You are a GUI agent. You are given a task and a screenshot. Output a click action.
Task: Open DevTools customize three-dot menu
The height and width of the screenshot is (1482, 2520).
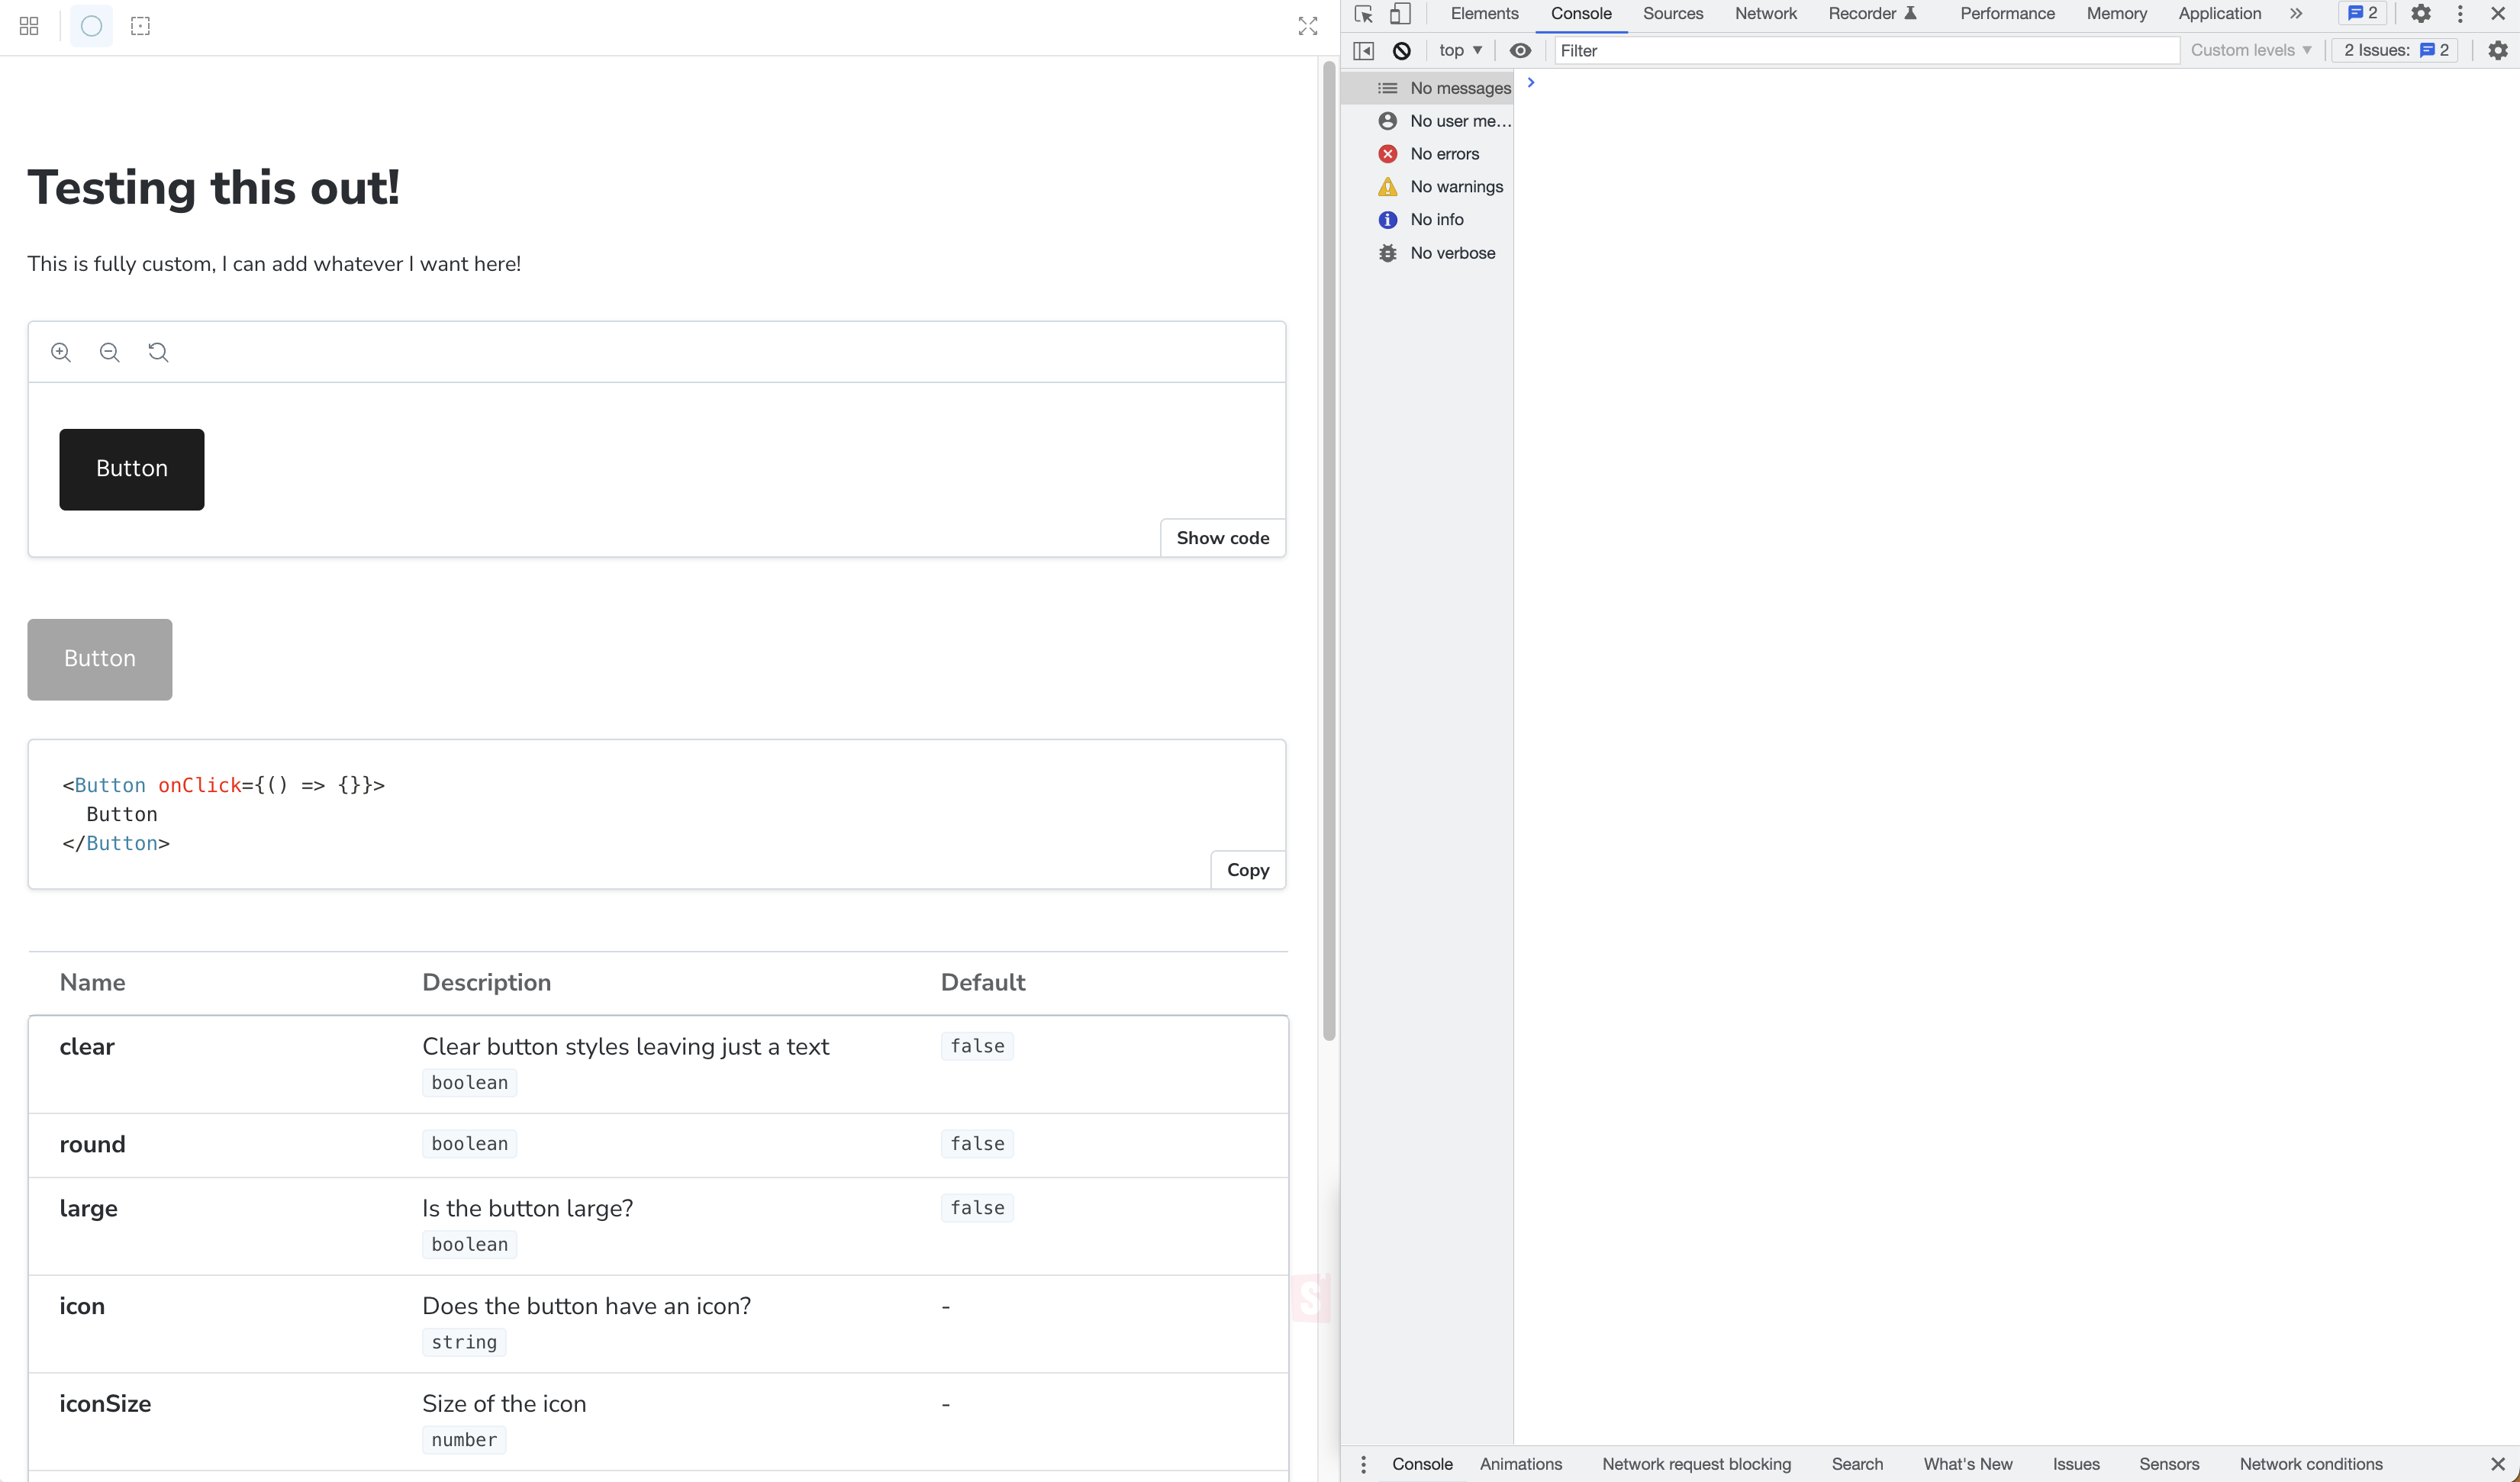(2460, 14)
